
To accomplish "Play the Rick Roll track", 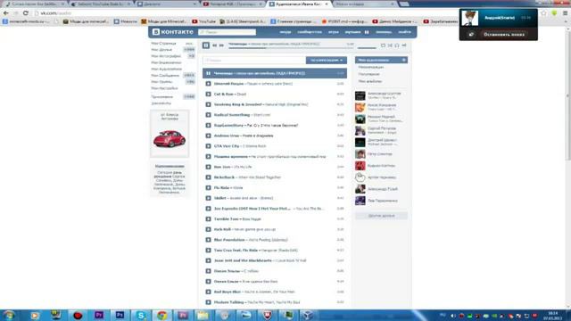I will tap(208, 229).
